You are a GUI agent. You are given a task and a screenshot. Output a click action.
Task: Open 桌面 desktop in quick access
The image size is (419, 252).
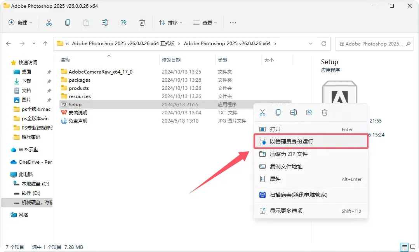[23, 72]
